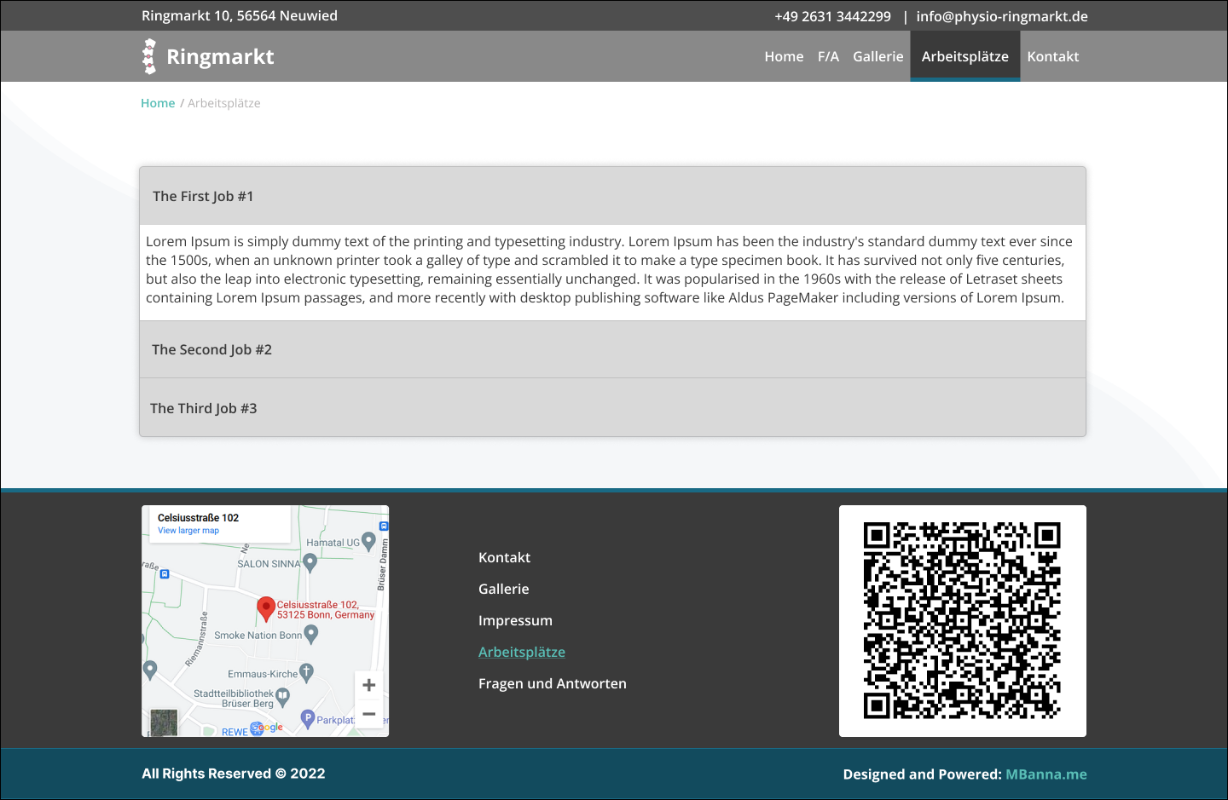This screenshot has height=800, width=1228.
Task: Select the Emmaus-Kirche map marker
Action: click(307, 672)
